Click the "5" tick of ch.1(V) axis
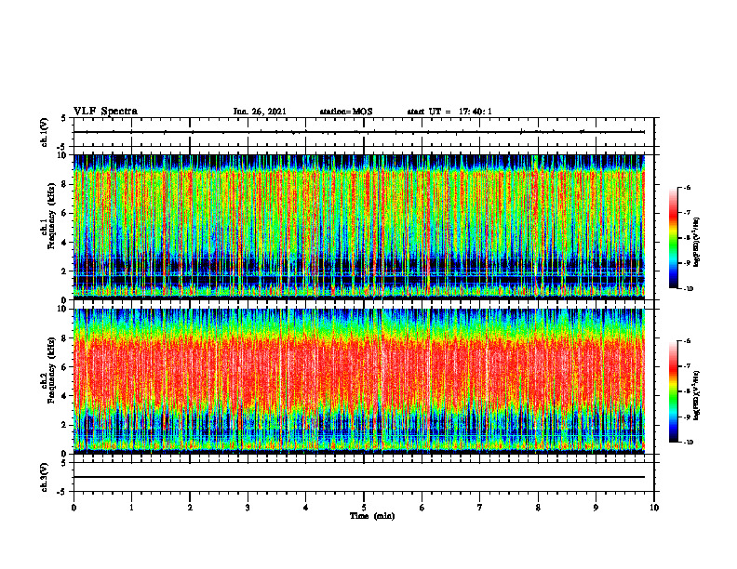Screen dimensions: 737x569 pyautogui.click(x=65, y=118)
